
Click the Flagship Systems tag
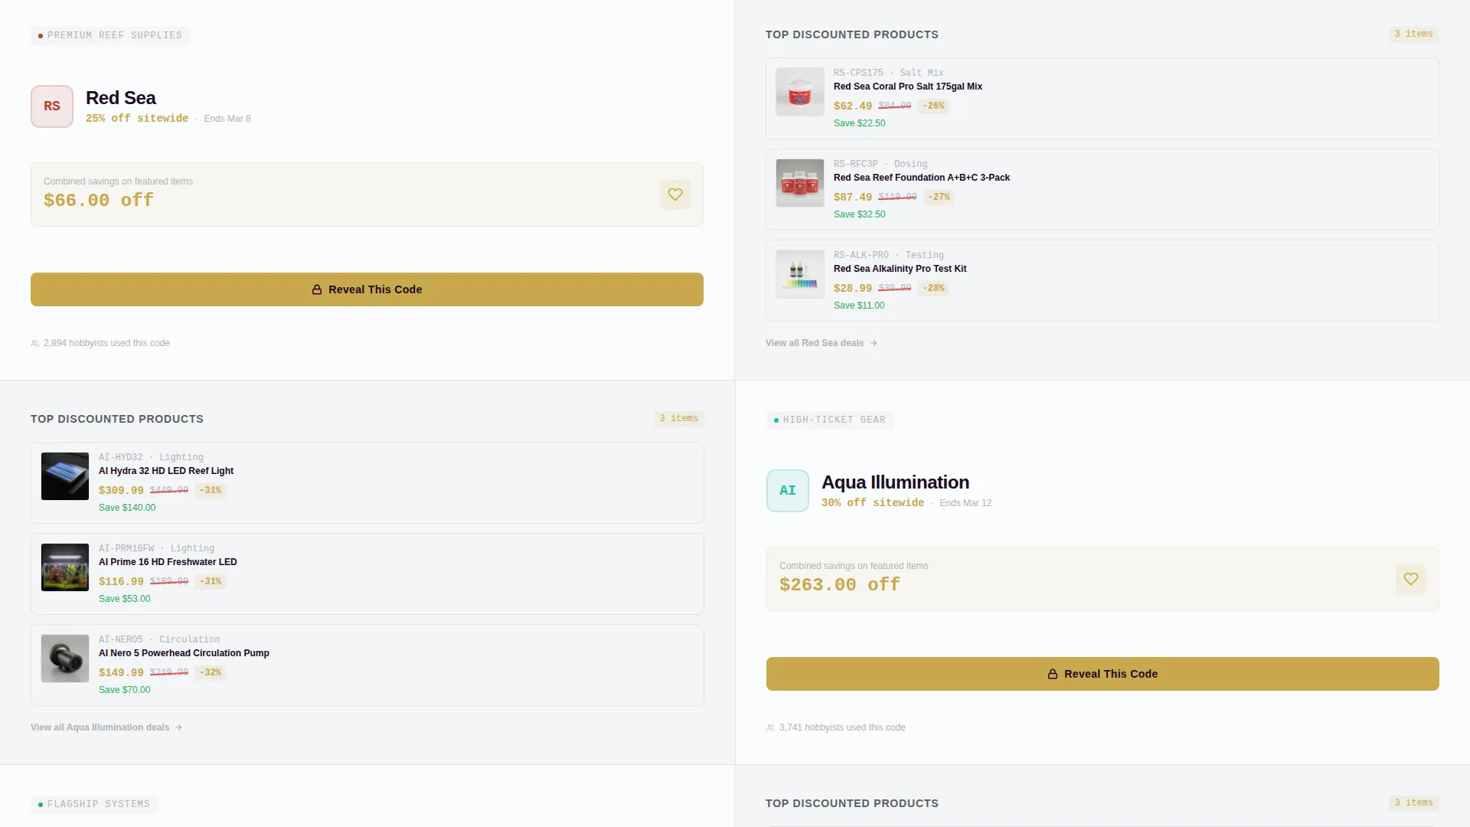pos(94,804)
